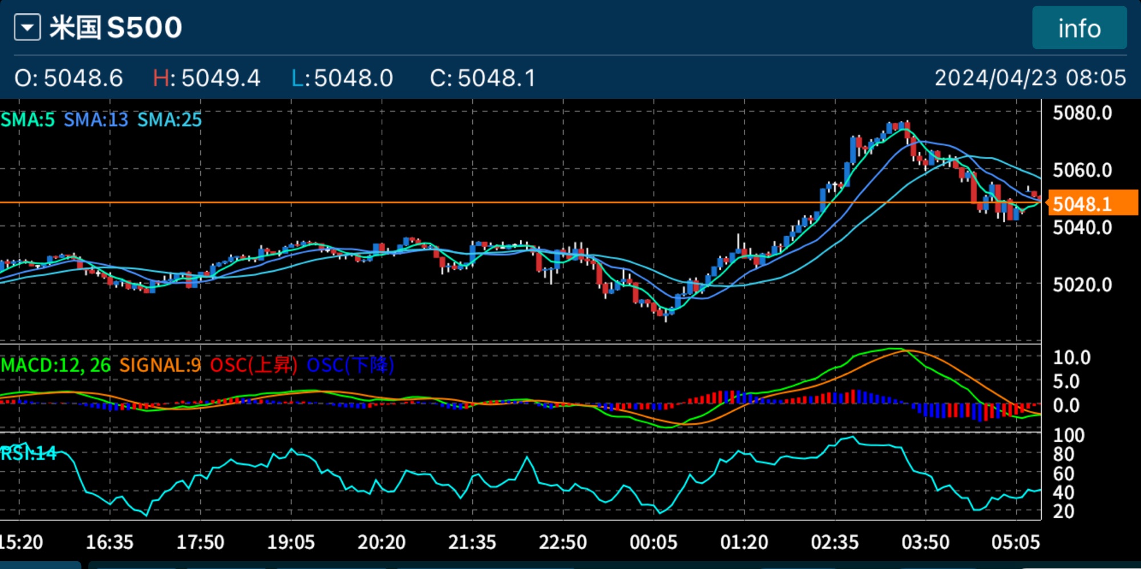
Task: Select the MACD:12, 26 legend label
Action: click(56, 365)
